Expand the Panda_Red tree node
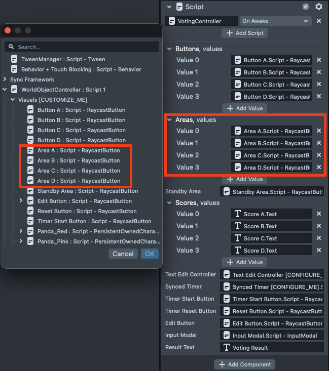Image resolution: width=329 pixels, height=371 pixels. coord(21,231)
